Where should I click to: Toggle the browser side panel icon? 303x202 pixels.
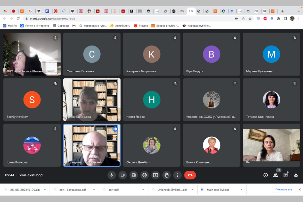pos(285,19)
